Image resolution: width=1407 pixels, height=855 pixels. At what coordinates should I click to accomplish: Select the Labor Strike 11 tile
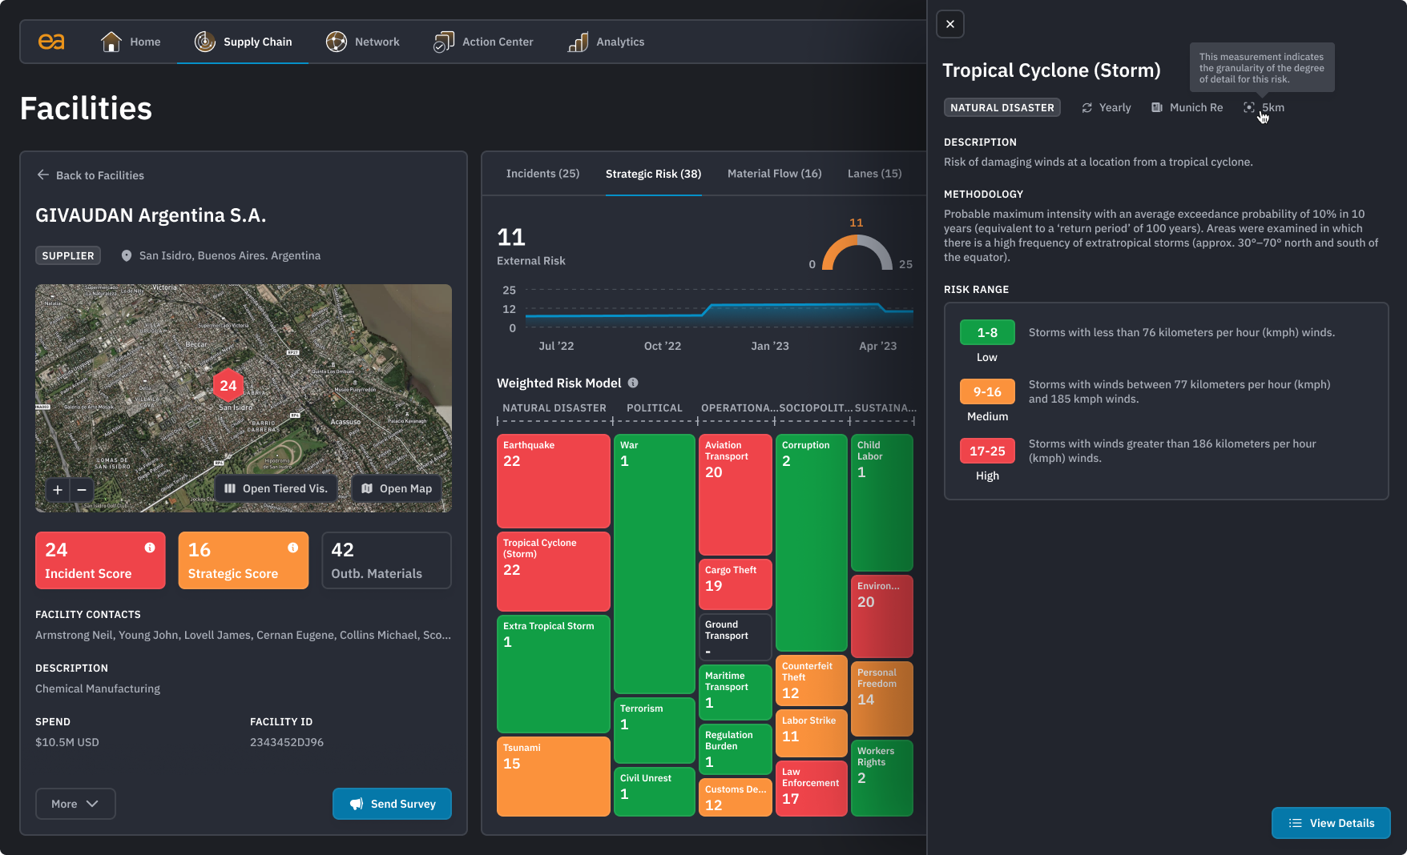[x=812, y=733]
